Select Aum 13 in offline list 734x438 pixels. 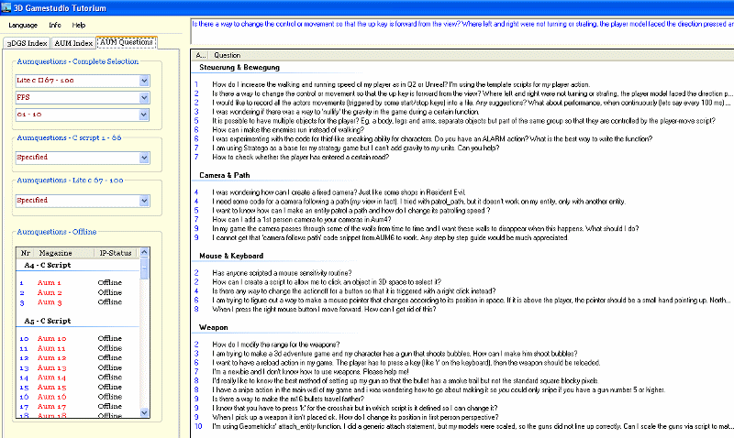(x=51, y=367)
